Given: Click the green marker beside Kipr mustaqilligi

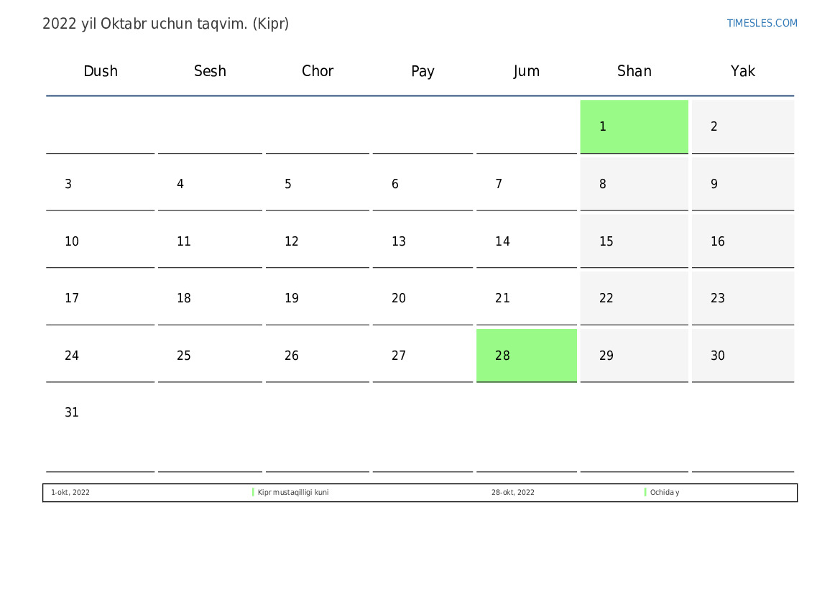Looking at the screenshot, I should click(253, 493).
